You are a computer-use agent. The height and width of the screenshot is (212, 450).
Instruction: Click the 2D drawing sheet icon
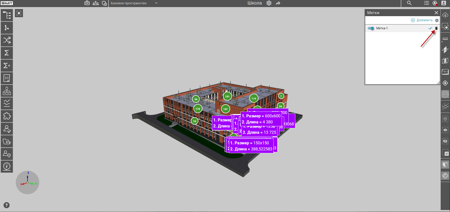tap(7, 78)
